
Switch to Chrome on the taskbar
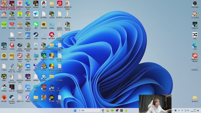103,110
